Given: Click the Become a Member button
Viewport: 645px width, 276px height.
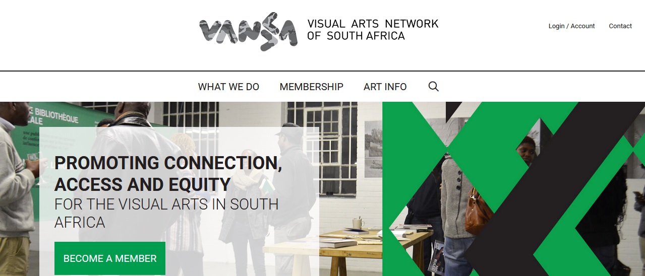Looking at the screenshot, I should click(x=110, y=258).
